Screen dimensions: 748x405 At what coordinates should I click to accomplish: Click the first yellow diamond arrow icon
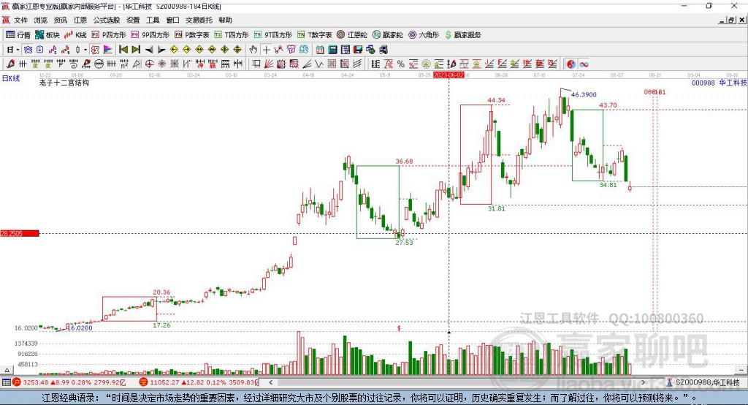[x=174, y=50]
